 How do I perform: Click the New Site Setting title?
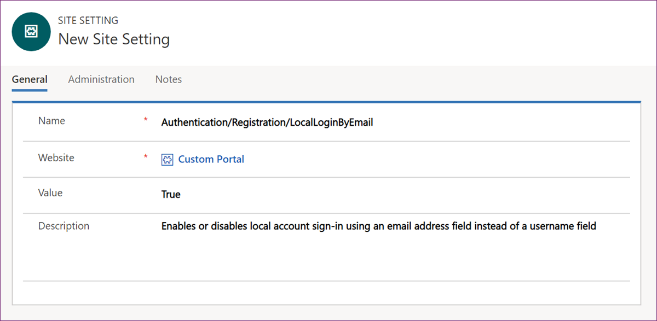point(114,39)
